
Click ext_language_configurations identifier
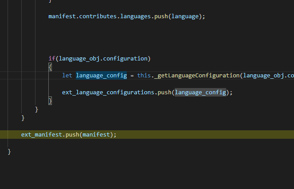108,92
